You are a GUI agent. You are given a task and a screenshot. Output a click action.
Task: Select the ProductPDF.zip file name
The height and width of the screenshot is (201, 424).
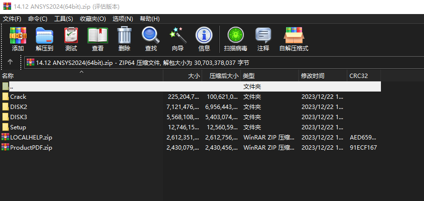tap(31, 147)
